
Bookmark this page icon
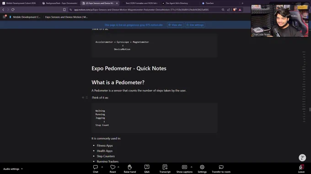click(x=64, y=10)
